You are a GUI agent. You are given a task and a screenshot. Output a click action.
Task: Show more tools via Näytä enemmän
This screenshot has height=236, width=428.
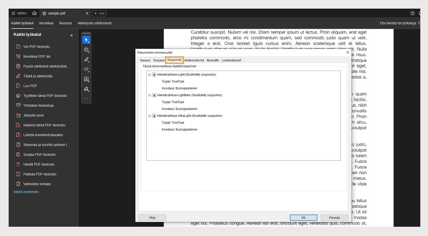(x=26, y=192)
